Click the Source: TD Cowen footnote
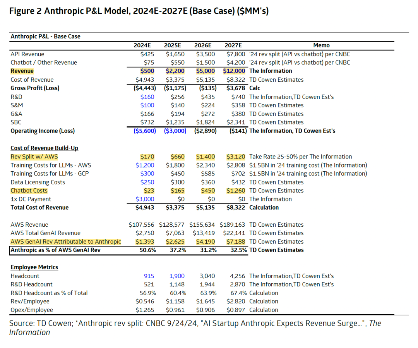418x348 pixels. tap(195, 328)
